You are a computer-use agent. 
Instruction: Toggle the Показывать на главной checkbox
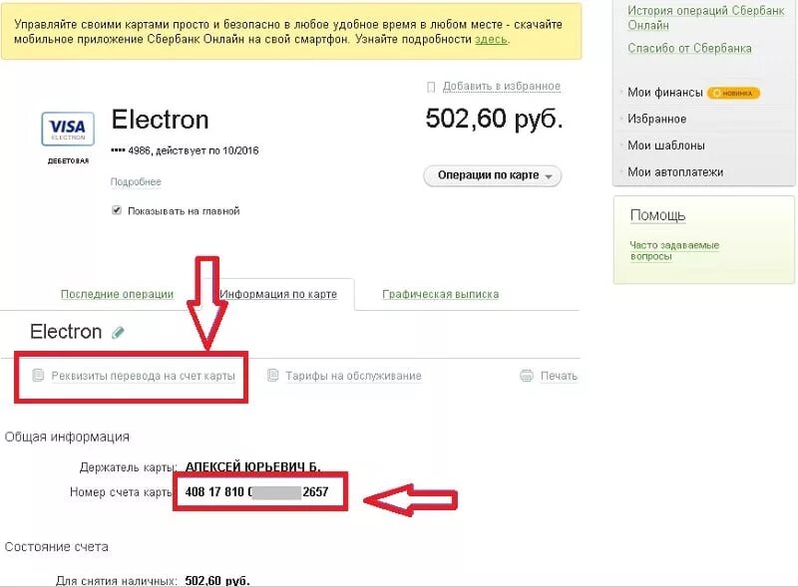pos(117,210)
